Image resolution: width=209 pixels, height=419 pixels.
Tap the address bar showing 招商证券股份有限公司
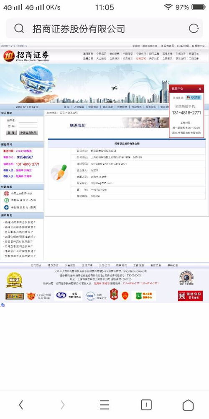[104, 28]
